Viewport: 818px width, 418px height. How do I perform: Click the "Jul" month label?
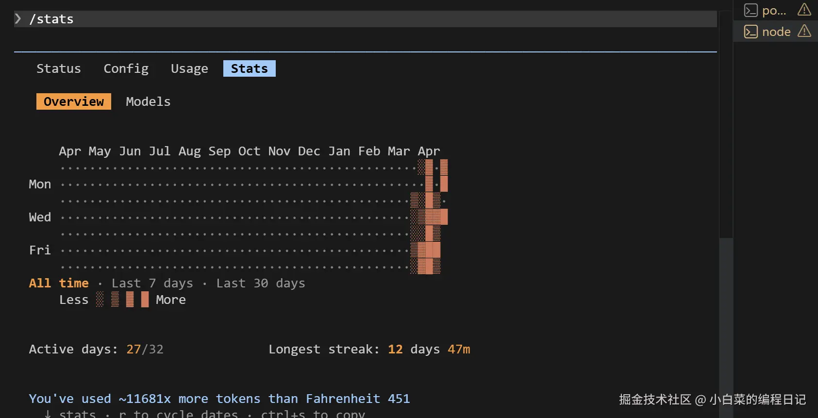point(160,151)
